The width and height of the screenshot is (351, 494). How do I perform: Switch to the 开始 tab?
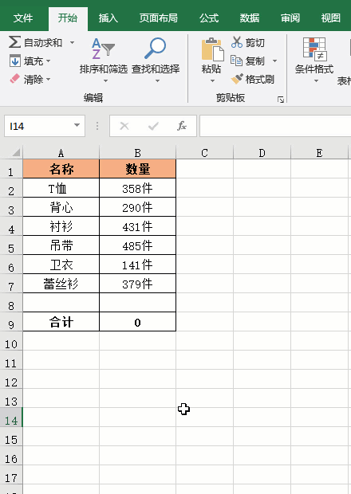tap(68, 18)
